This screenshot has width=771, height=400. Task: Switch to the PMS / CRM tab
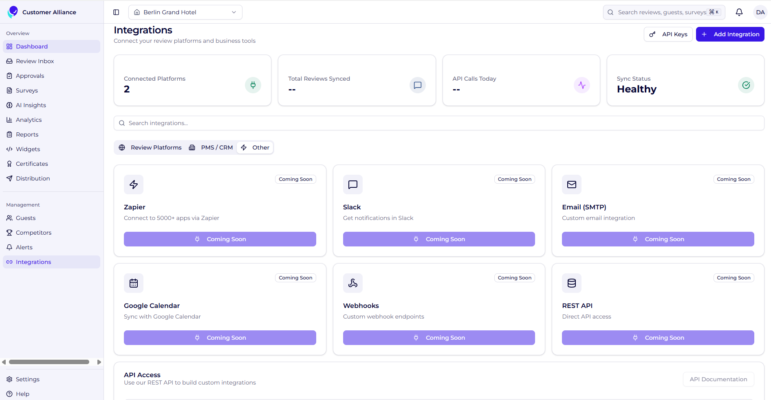tap(211, 147)
